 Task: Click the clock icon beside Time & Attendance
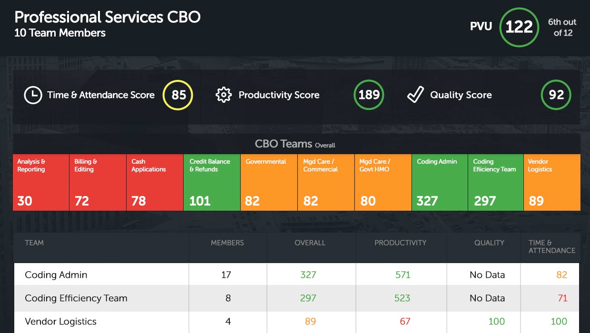[x=33, y=95]
